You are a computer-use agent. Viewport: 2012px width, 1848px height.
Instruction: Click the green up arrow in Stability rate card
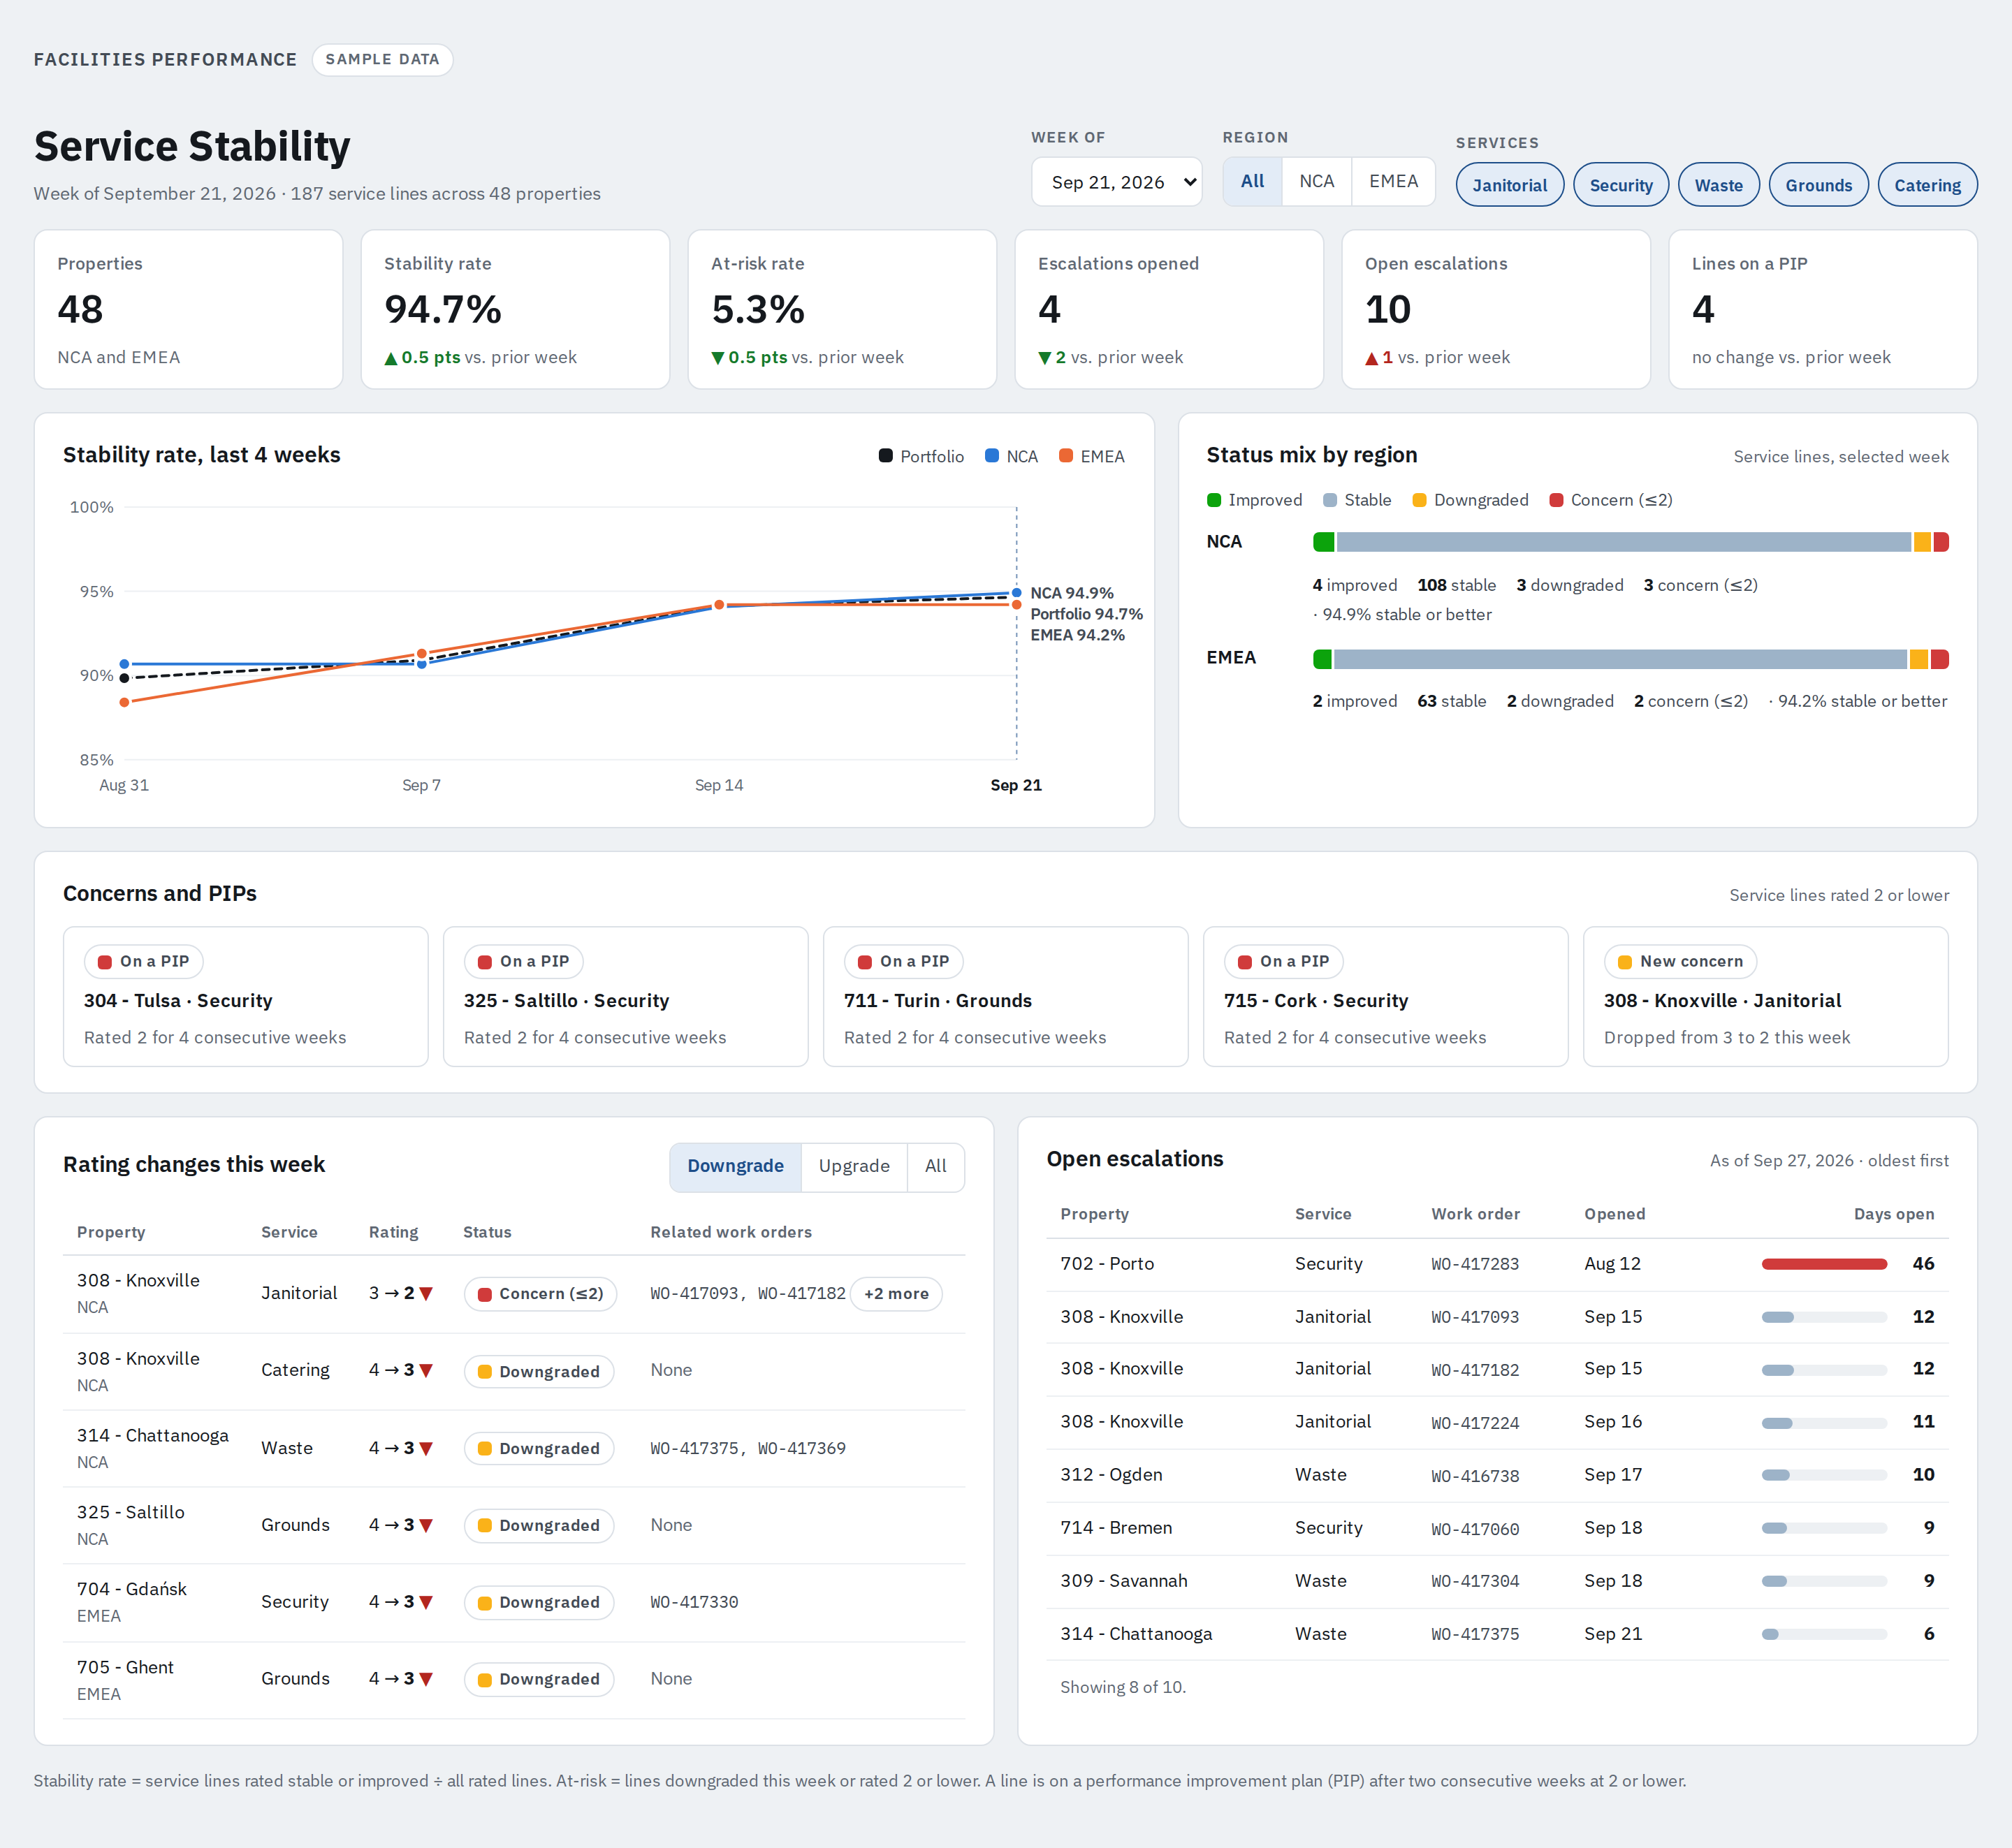(391, 358)
